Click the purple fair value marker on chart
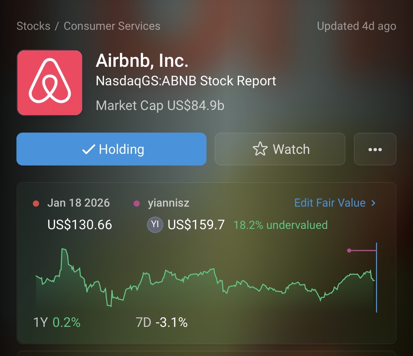This screenshot has width=413, height=356. coord(349,250)
